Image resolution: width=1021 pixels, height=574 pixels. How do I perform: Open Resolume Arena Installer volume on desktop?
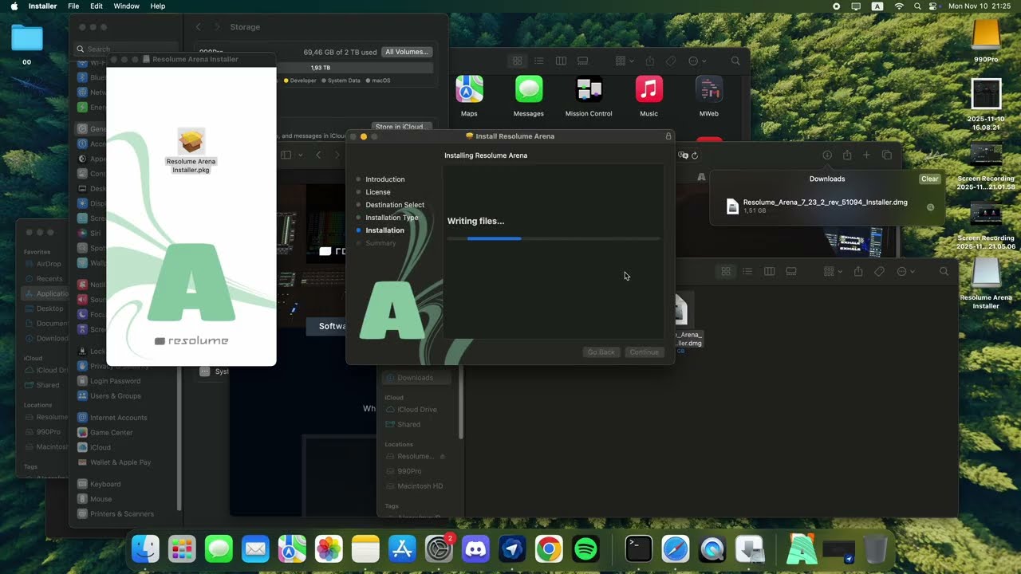986,274
